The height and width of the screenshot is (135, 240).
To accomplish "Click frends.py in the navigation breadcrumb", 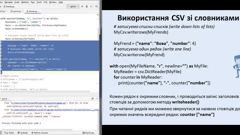I will [x=9, y=6].
